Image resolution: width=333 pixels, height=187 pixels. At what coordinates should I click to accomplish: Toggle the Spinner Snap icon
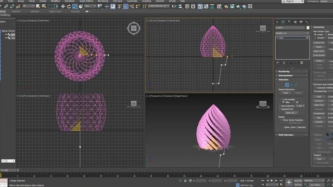click(138, 7)
